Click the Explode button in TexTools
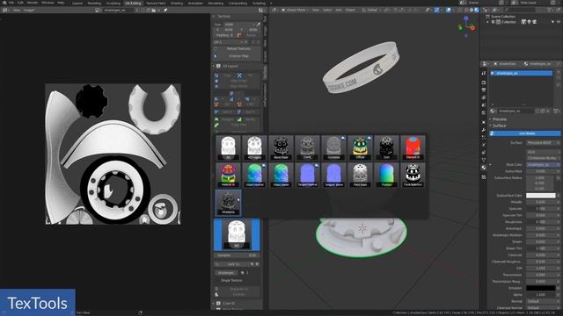The image size is (563, 316). tap(238, 294)
